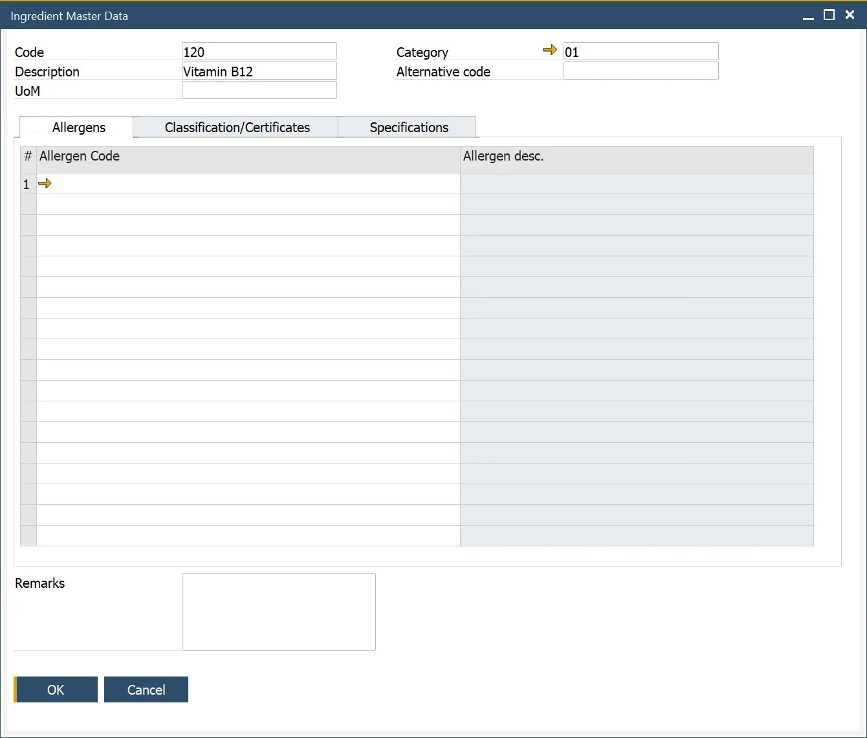This screenshot has height=738, width=867.
Task: Select the Allergen desc. column header
Action: pos(636,157)
